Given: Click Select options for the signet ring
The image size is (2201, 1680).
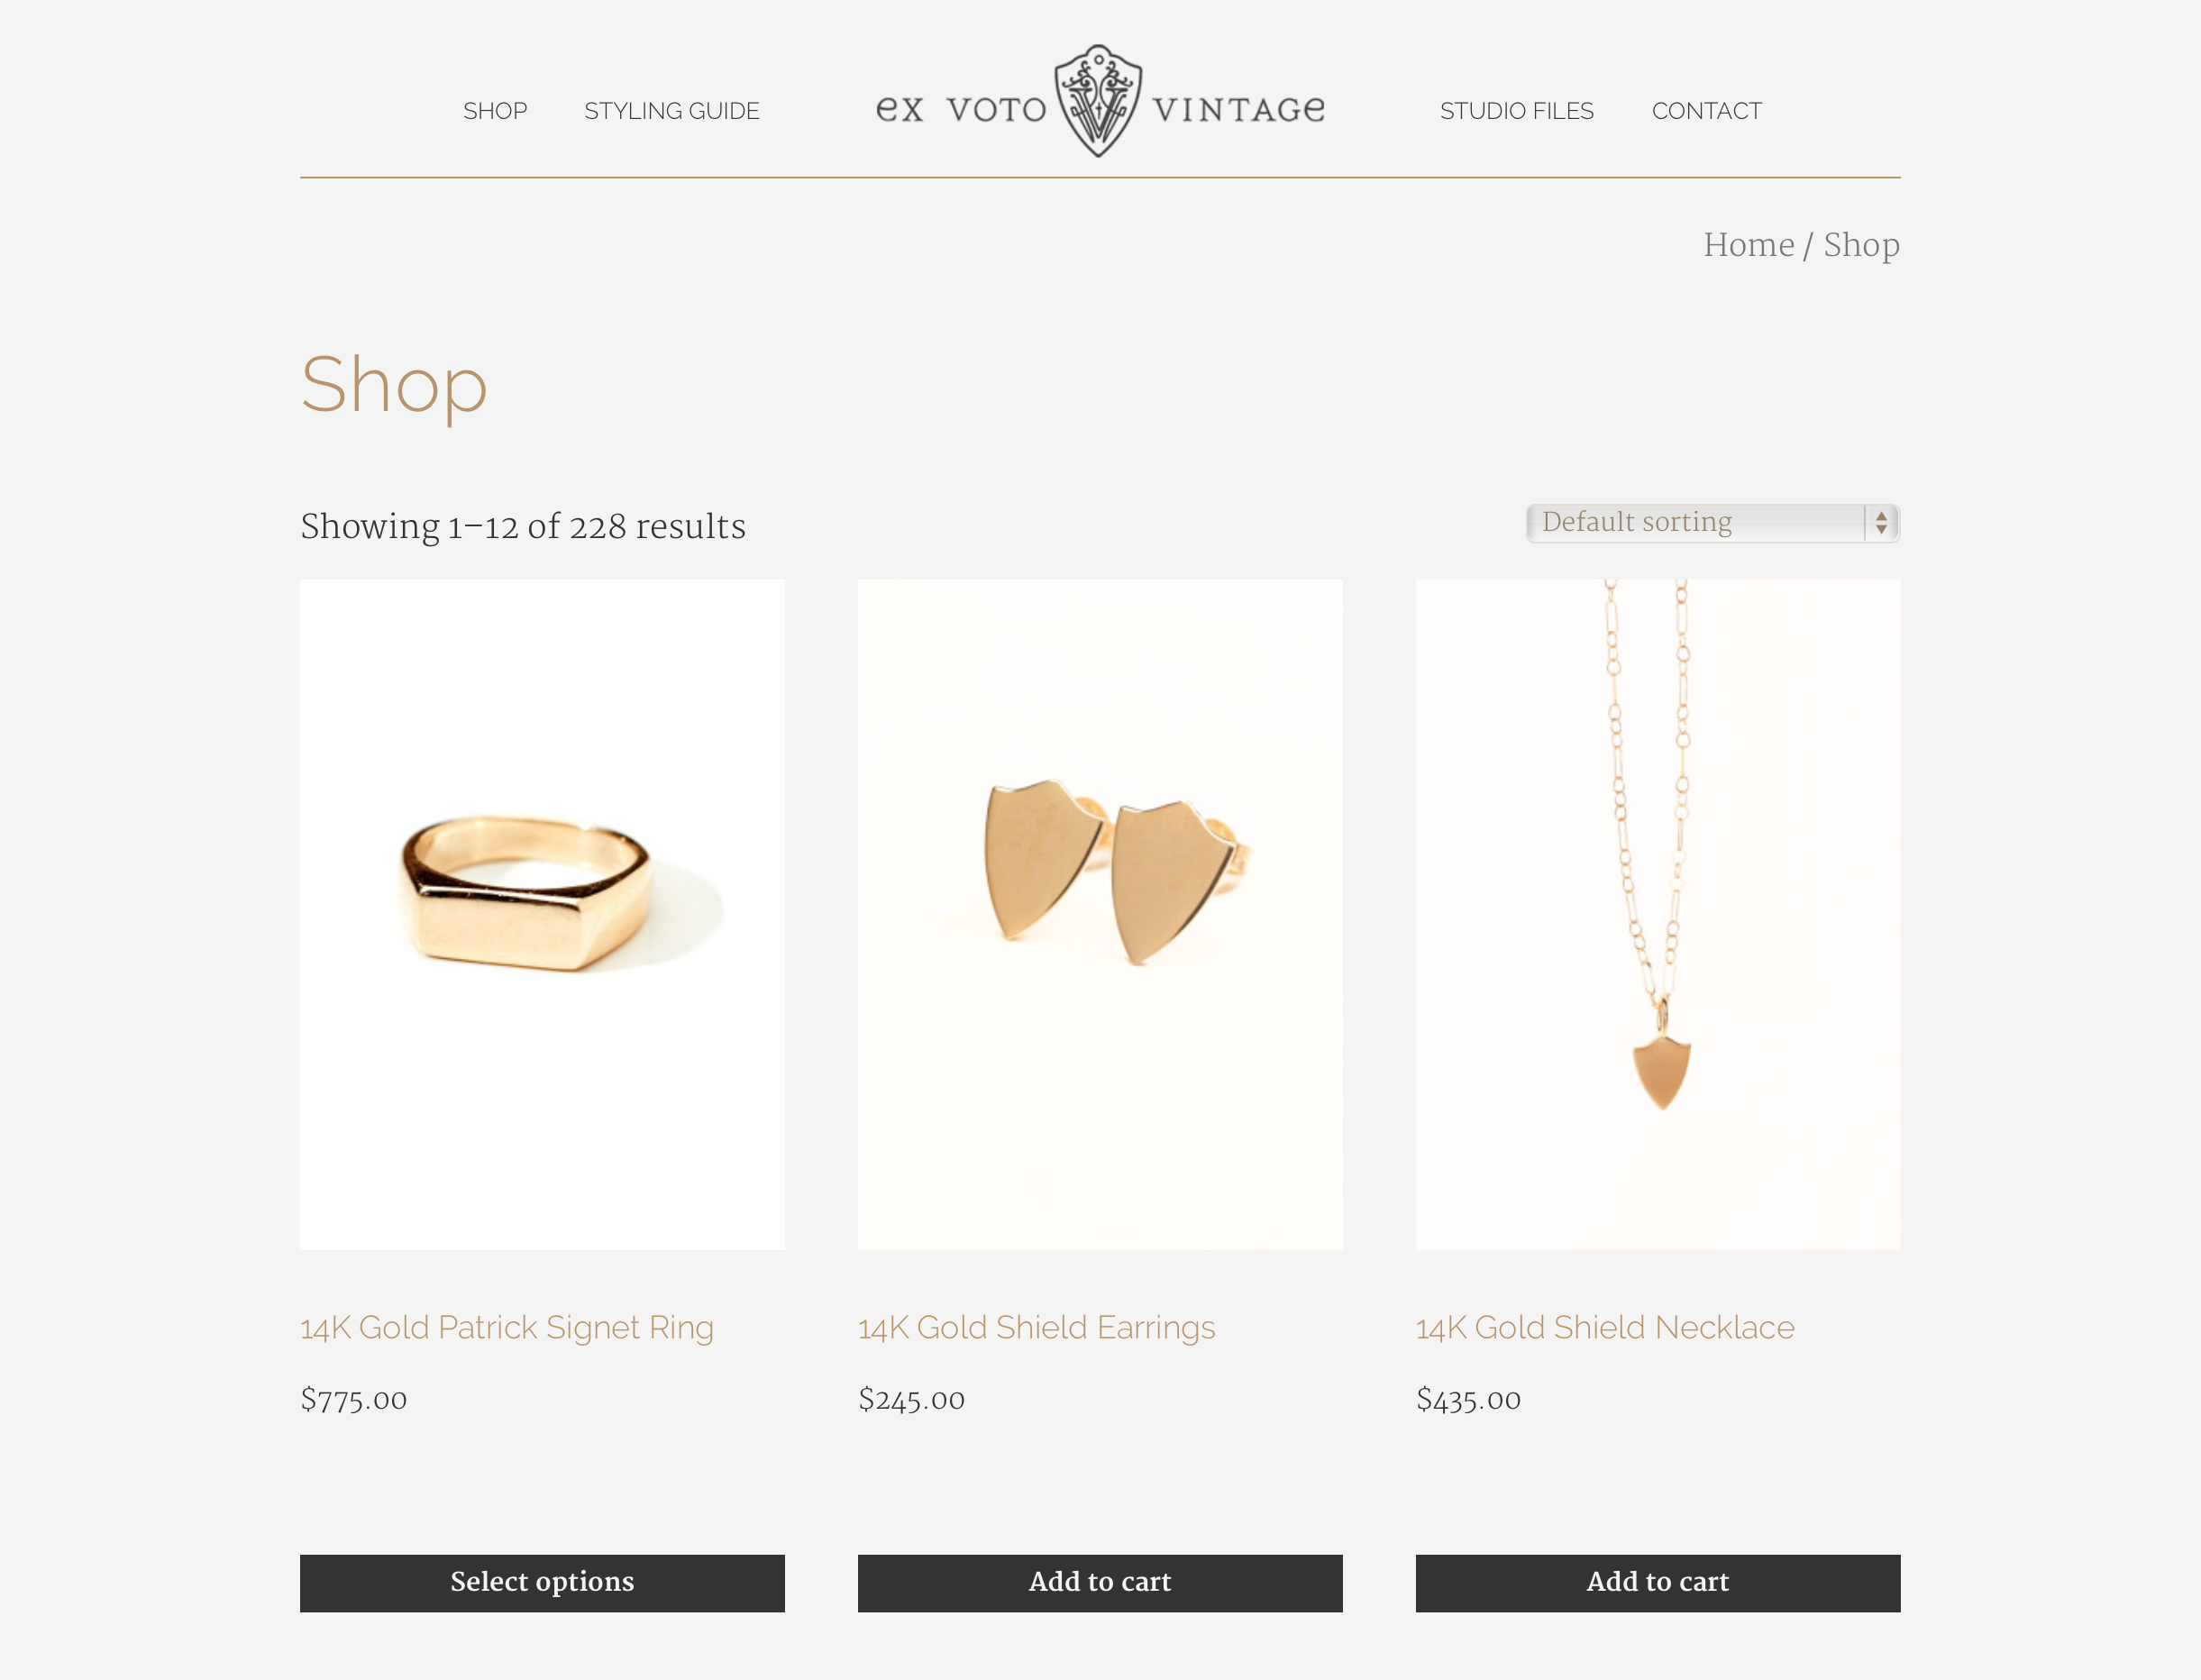Looking at the screenshot, I should click(x=542, y=1582).
